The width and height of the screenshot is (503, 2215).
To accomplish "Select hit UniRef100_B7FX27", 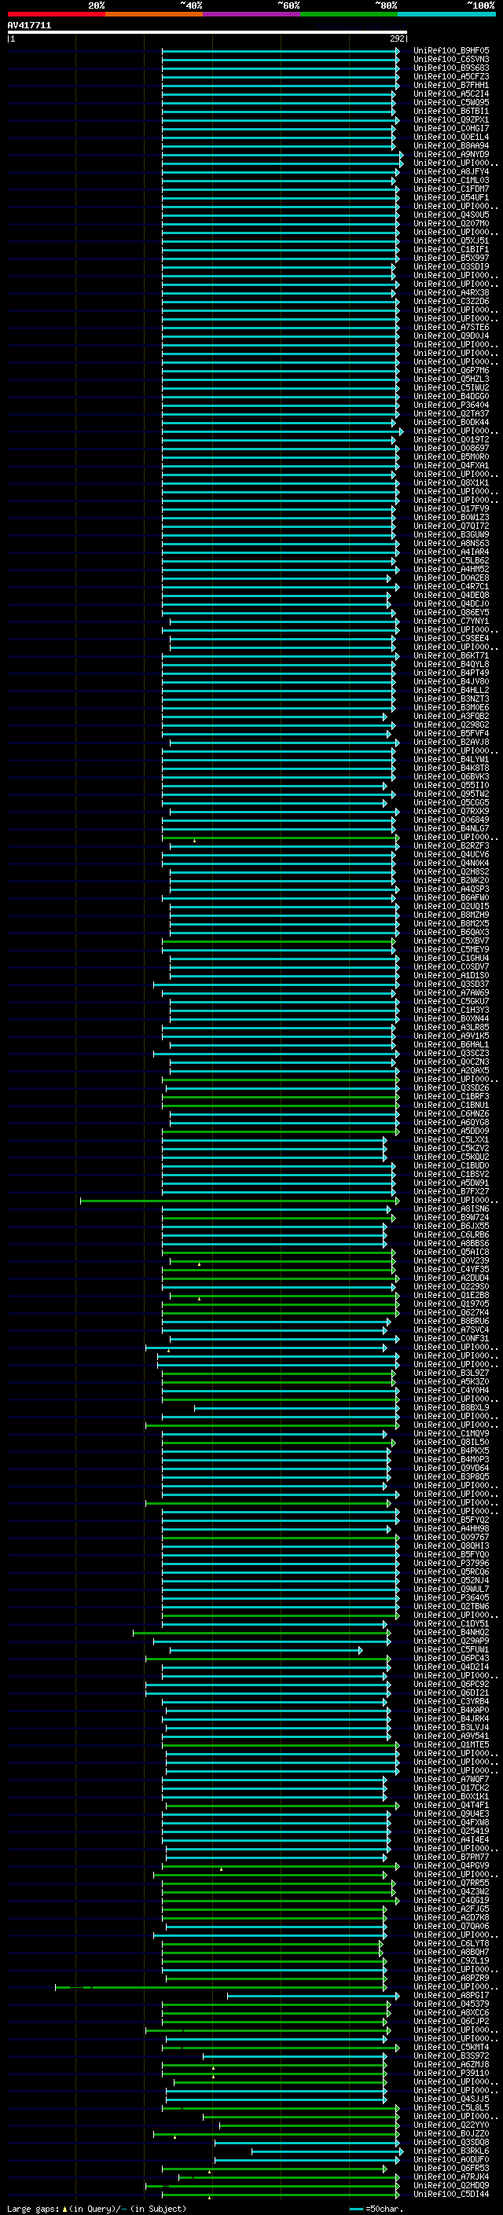I will click(451, 1192).
